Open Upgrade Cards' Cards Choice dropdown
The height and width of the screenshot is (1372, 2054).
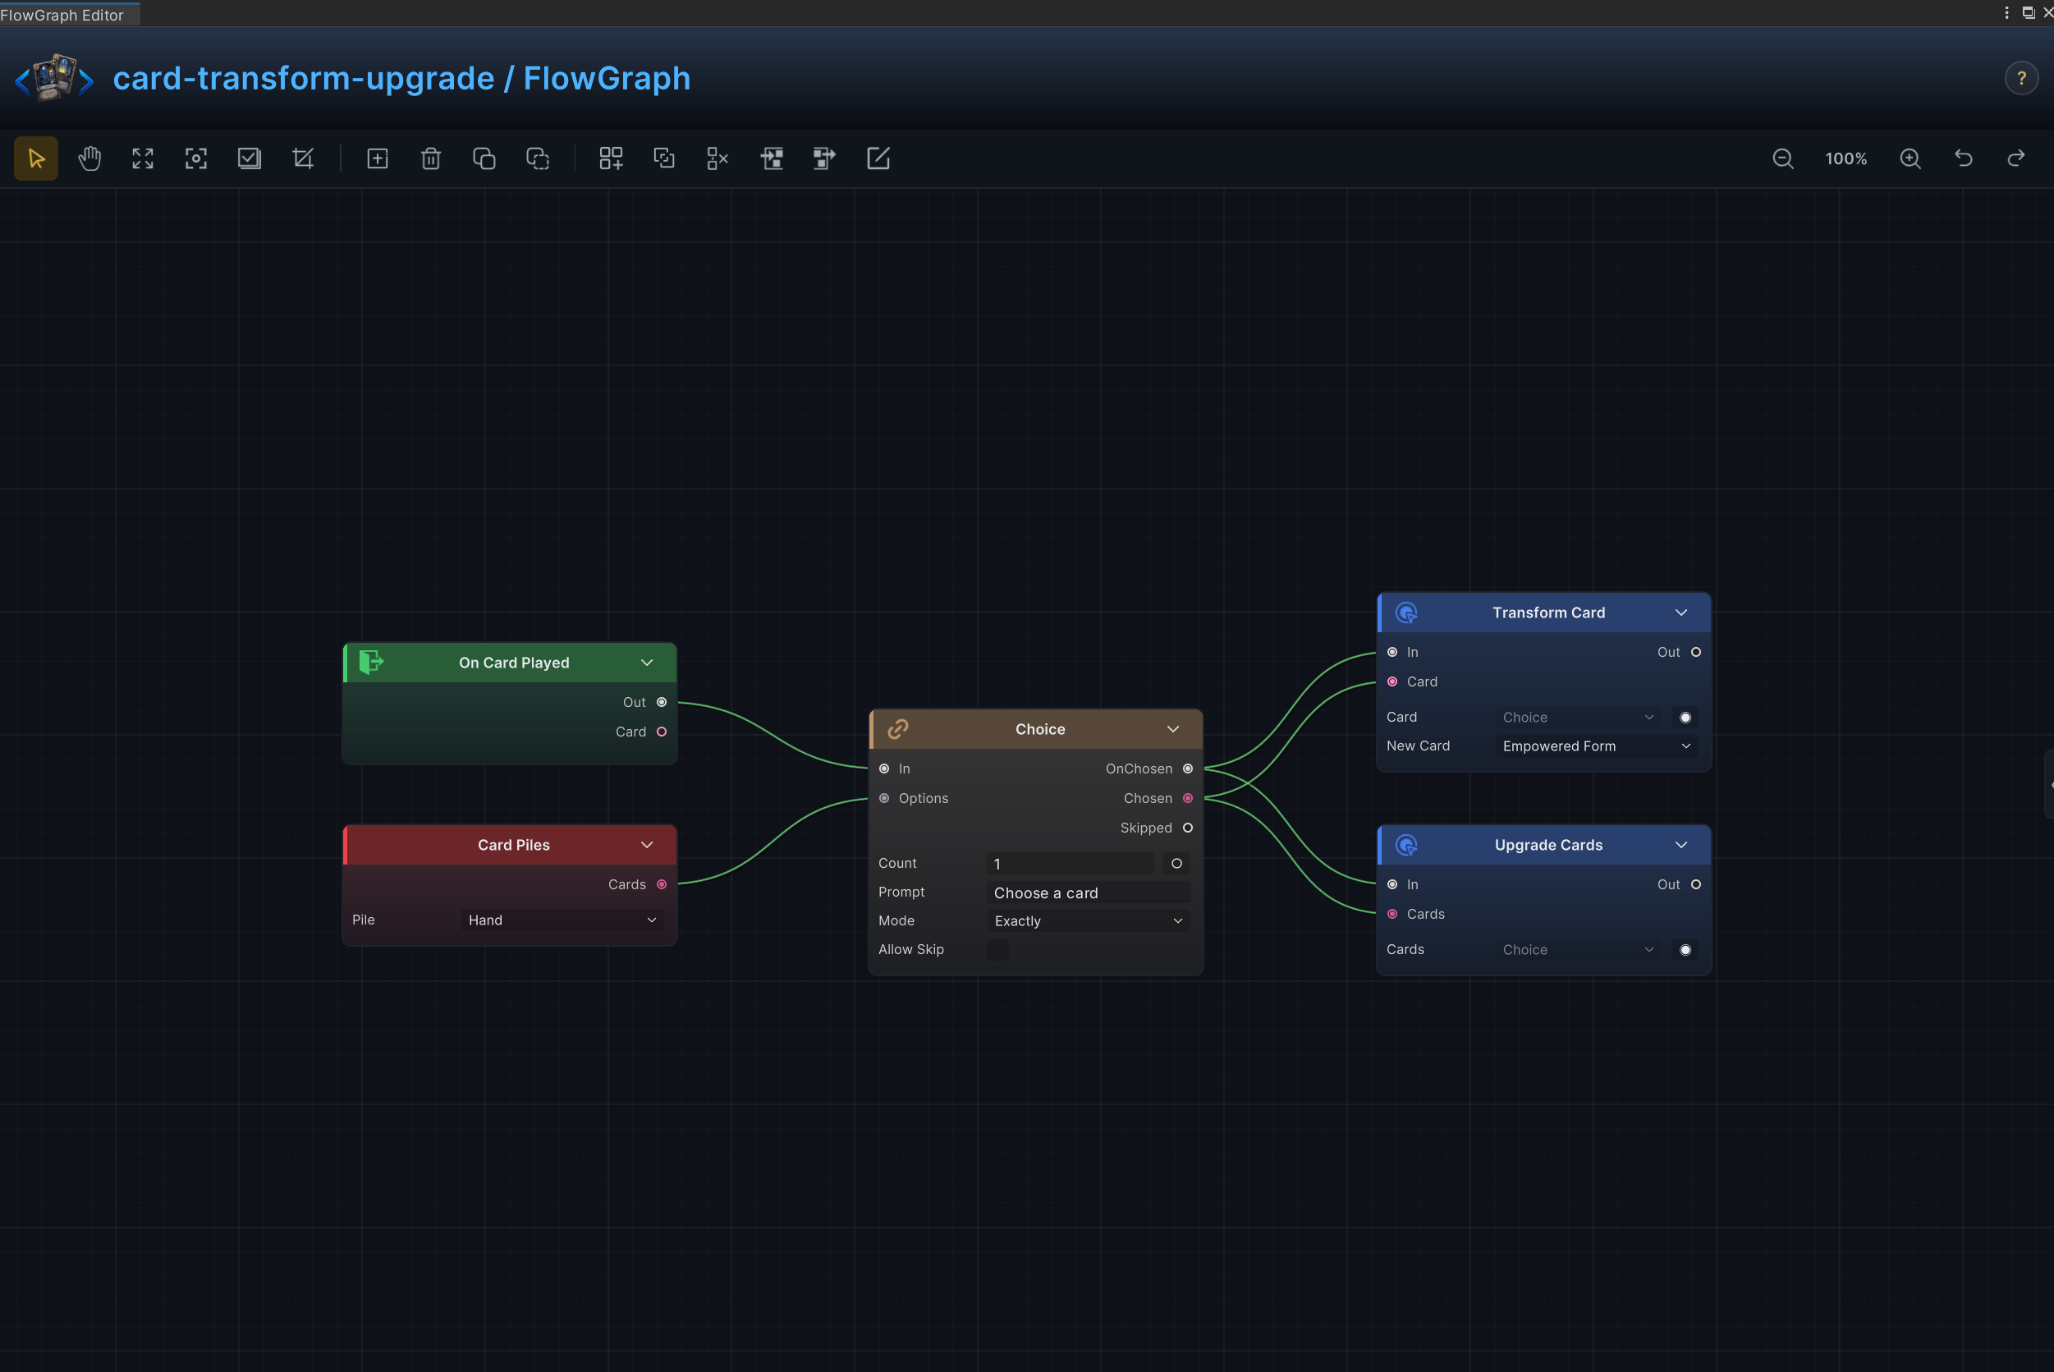pyautogui.click(x=1578, y=950)
